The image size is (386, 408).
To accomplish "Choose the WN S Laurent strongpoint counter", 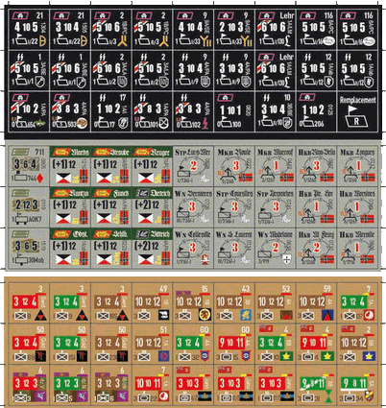I will (x=234, y=249).
